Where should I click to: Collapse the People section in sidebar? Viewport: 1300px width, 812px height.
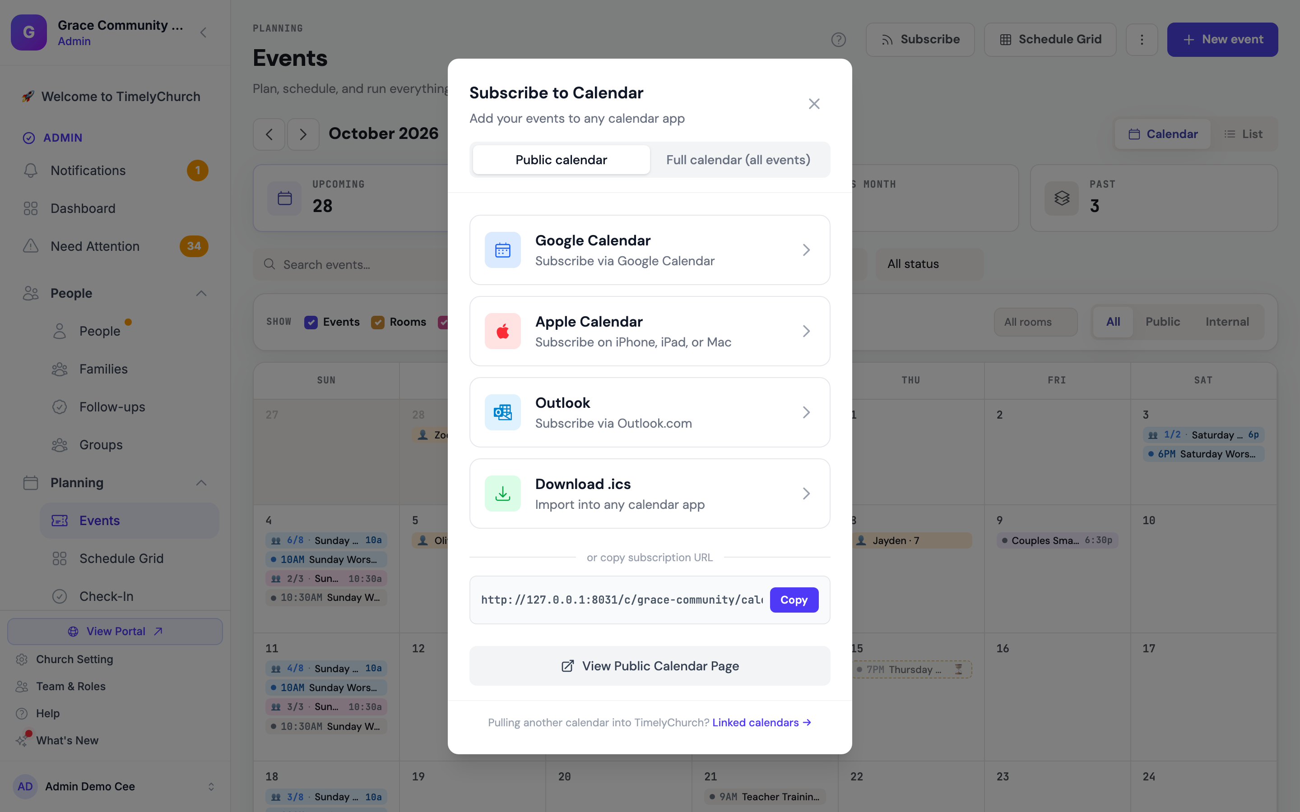click(201, 293)
